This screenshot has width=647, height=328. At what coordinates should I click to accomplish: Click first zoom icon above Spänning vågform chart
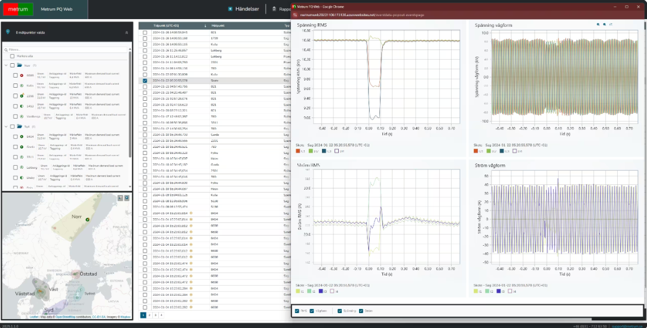(598, 24)
